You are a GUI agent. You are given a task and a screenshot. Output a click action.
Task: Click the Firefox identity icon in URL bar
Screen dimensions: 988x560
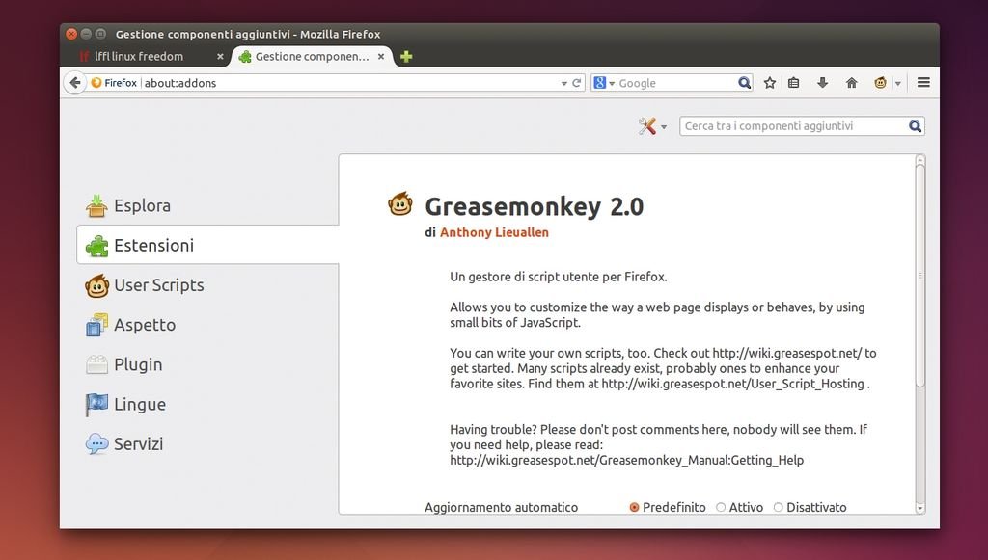pyautogui.click(x=96, y=83)
